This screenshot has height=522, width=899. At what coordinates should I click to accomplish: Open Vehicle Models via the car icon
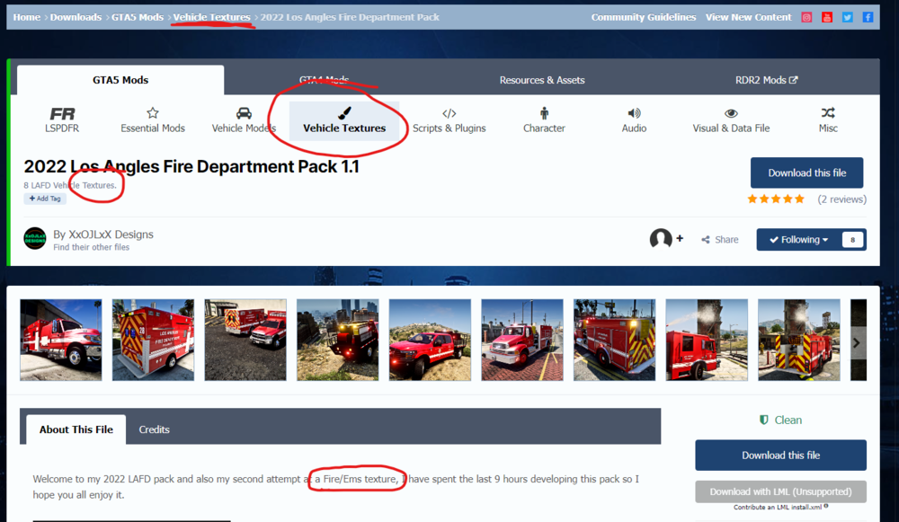point(243,113)
